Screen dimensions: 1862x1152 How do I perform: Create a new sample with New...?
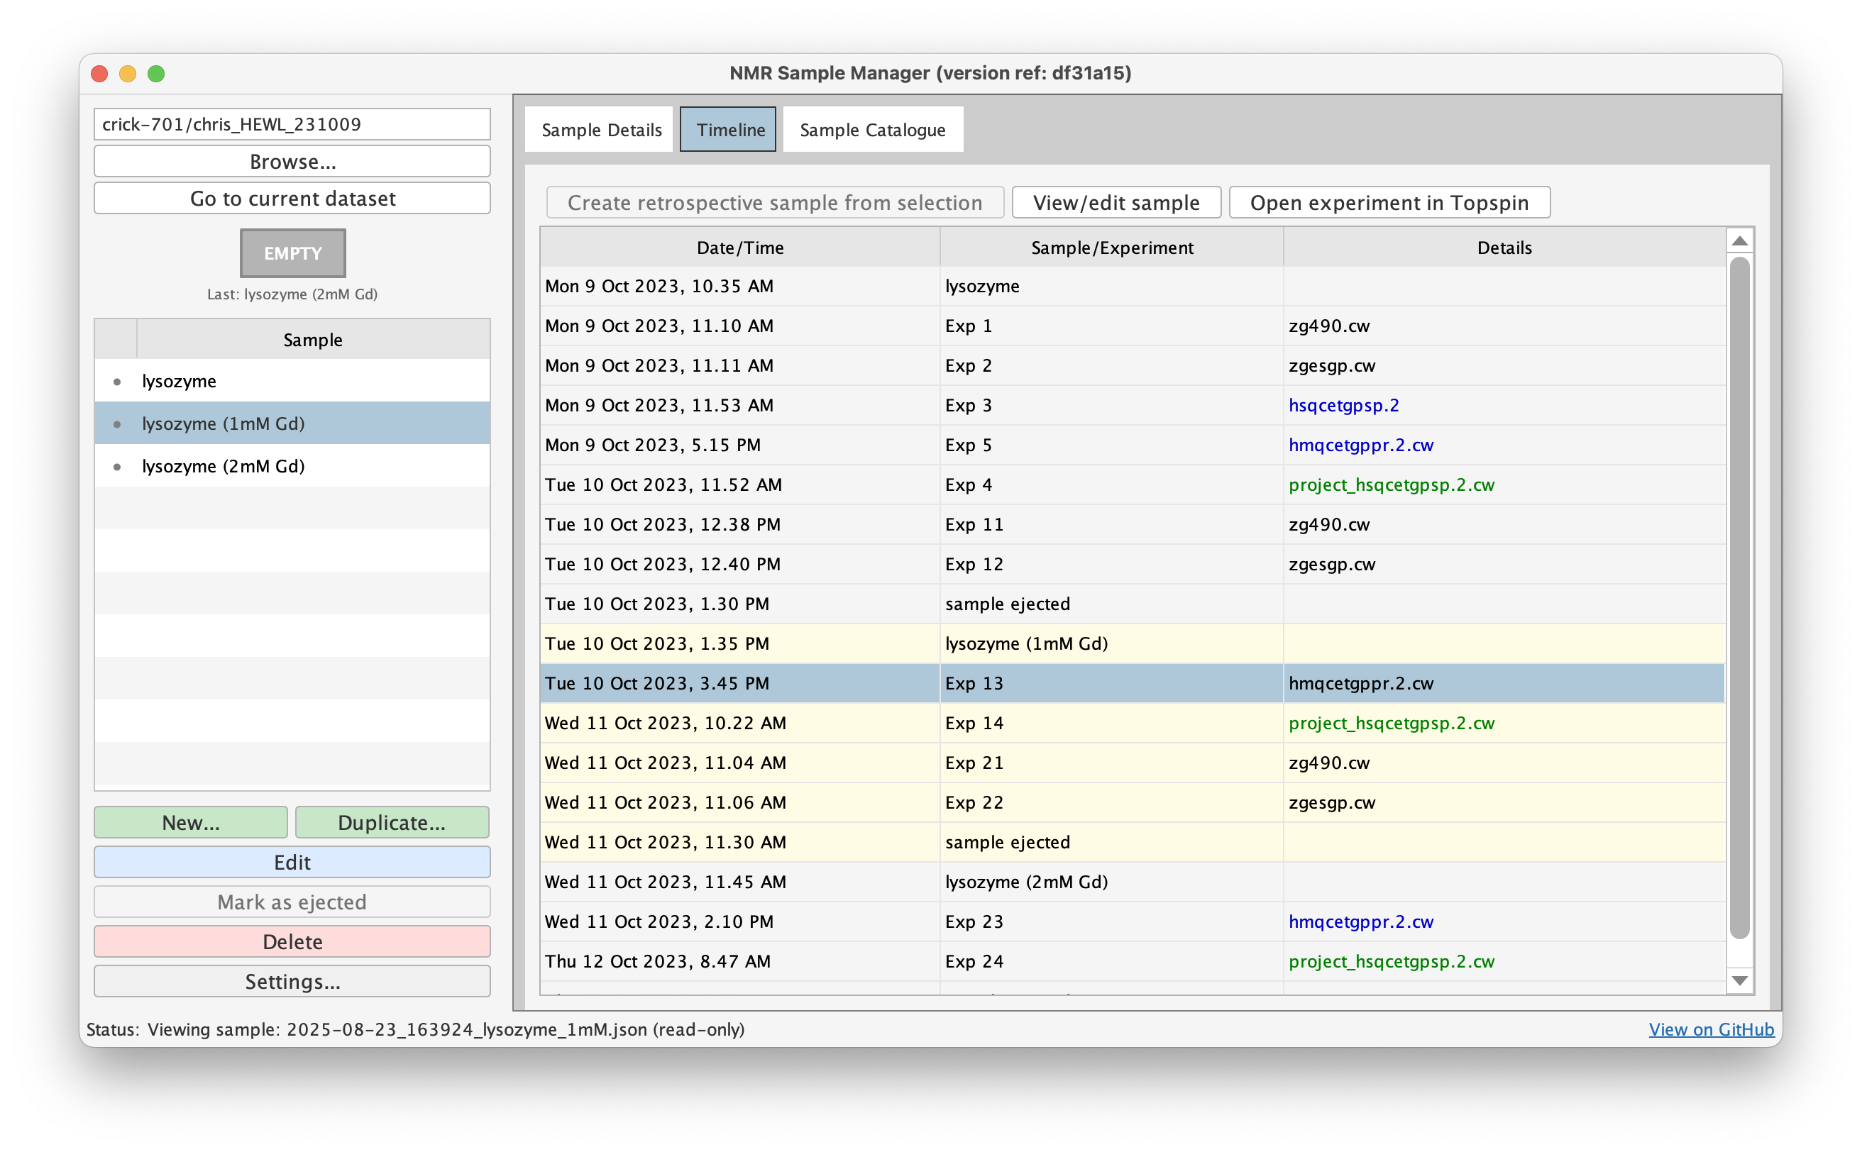[x=191, y=822]
